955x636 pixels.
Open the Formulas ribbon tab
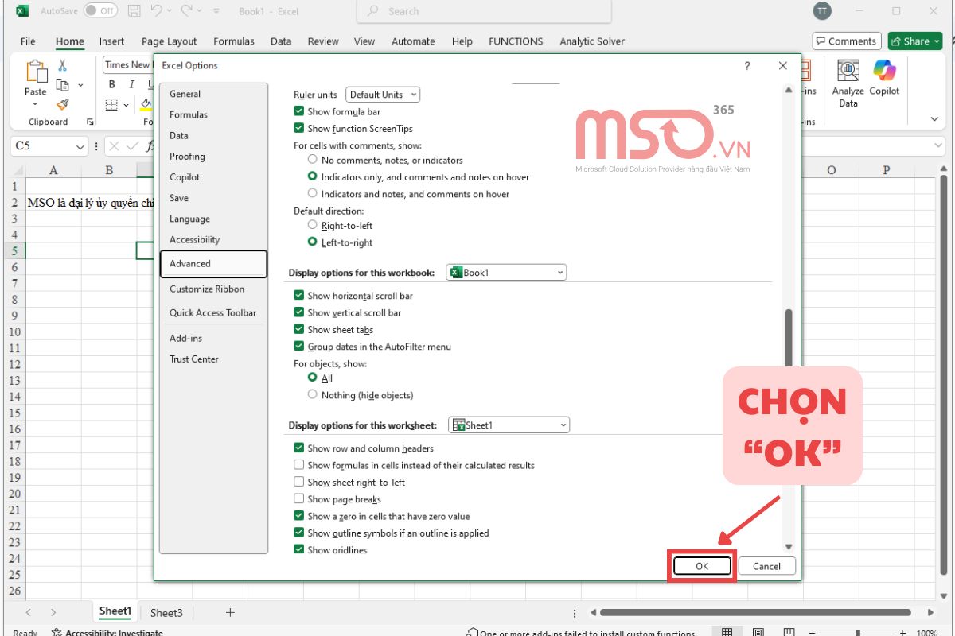(x=234, y=41)
